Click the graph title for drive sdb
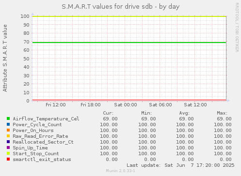 pyautogui.click(x=121, y=7)
